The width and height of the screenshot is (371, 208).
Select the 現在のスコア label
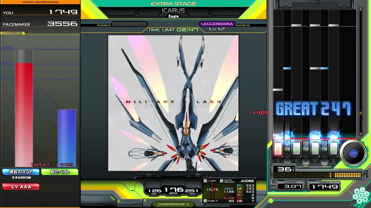[x=21, y=172]
